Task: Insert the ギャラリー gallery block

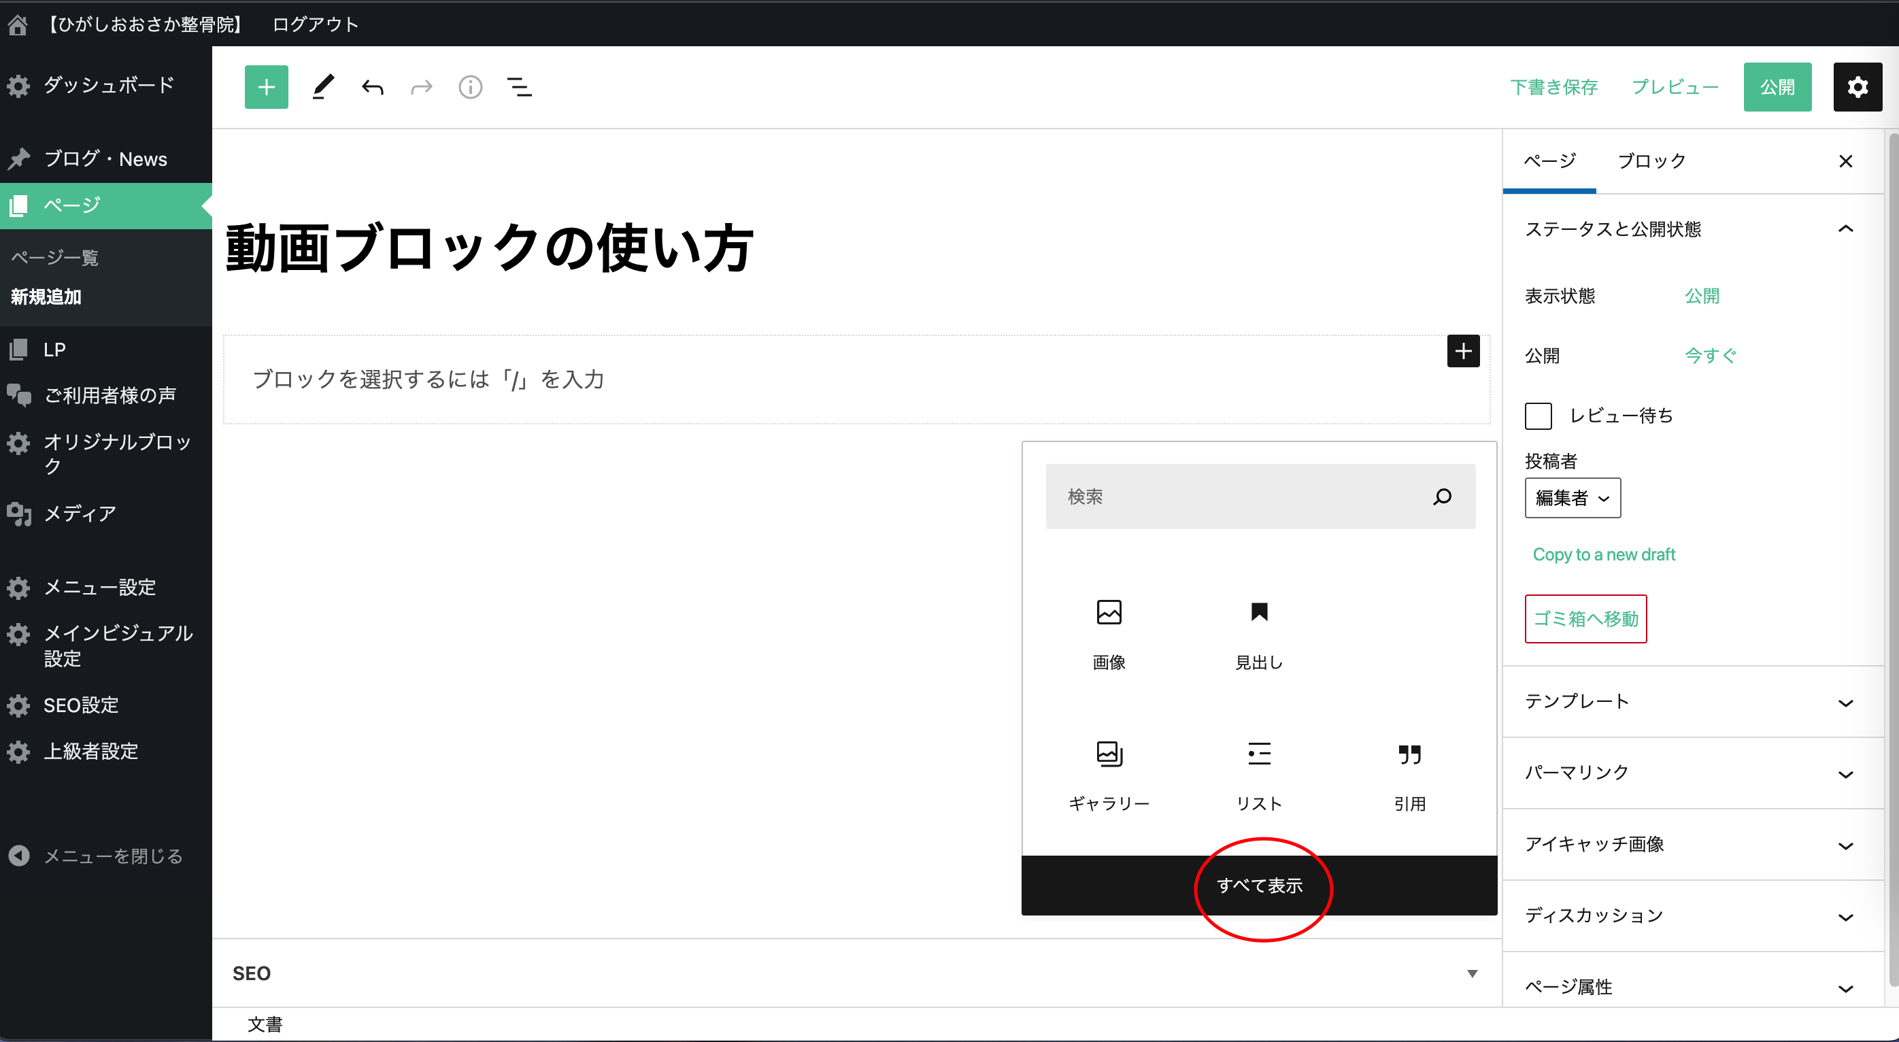Action: pyautogui.click(x=1108, y=774)
